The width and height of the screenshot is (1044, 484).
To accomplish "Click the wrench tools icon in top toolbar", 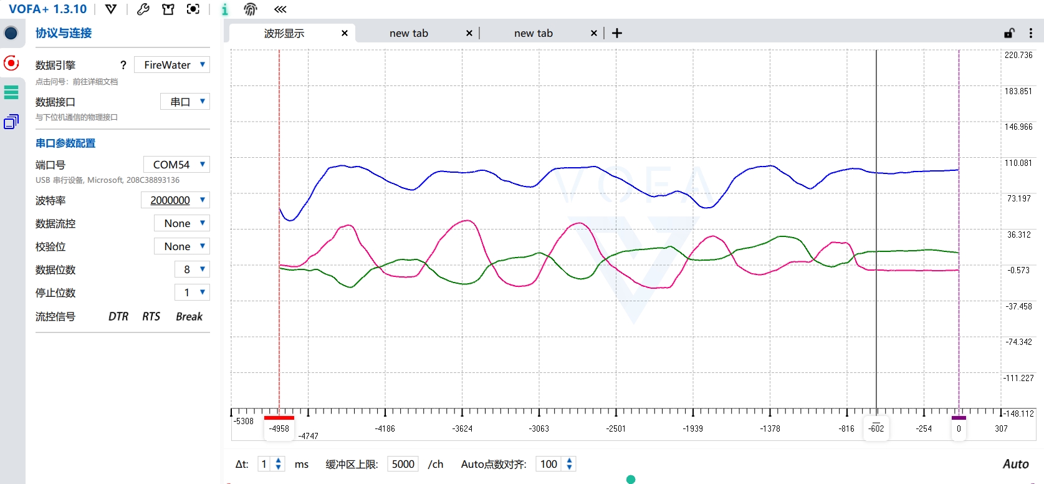I will click(143, 9).
